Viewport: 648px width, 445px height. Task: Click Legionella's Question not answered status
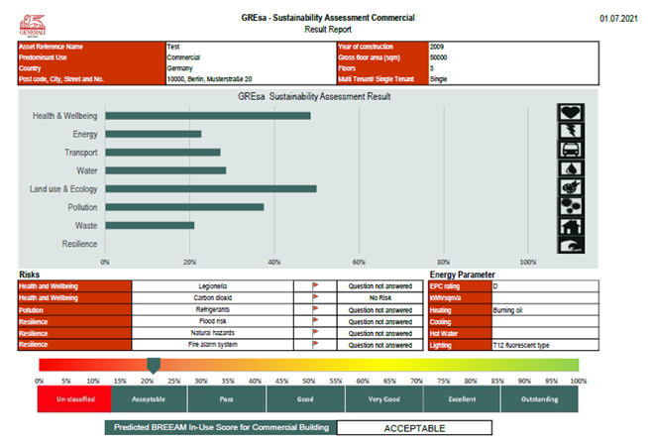(x=380, y=285)
